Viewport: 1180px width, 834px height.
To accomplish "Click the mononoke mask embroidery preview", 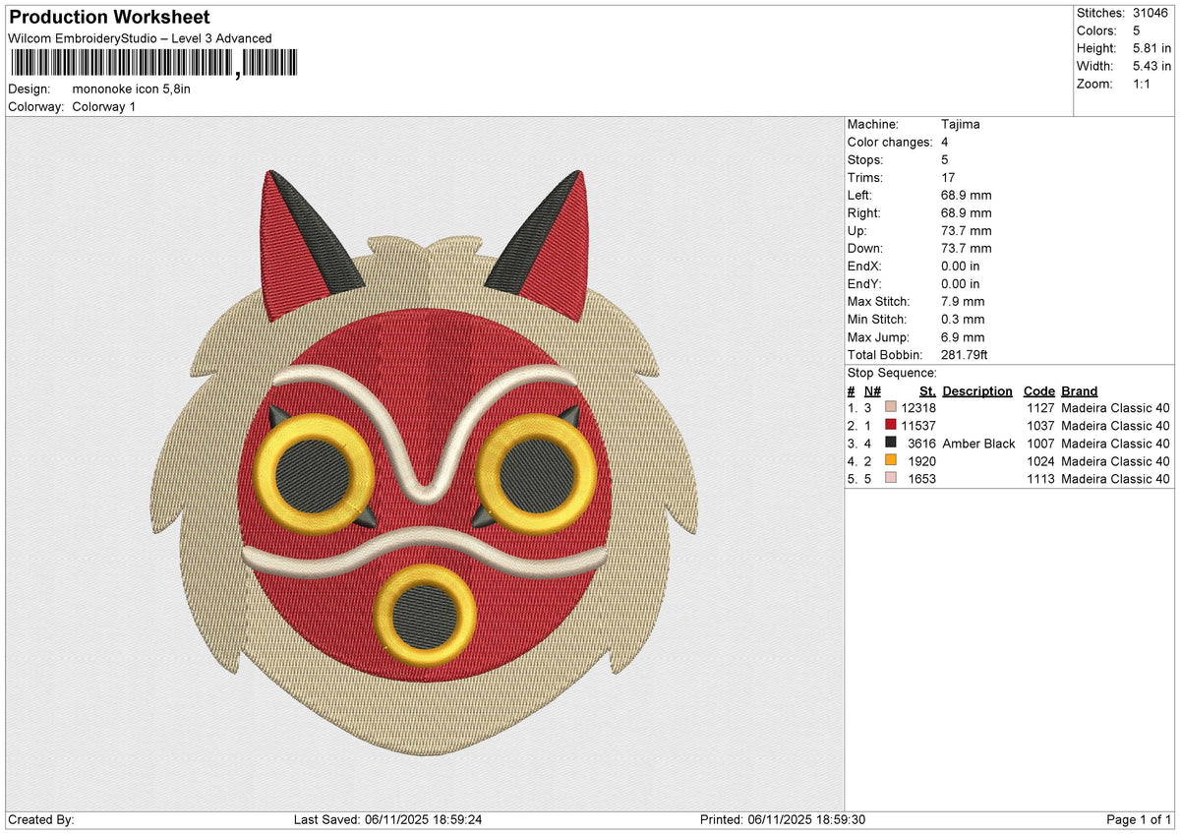I will (425, 462).
